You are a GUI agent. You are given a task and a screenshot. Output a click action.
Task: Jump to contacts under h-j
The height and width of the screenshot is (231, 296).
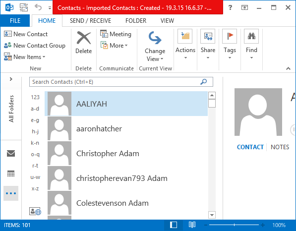pos(35,131)
